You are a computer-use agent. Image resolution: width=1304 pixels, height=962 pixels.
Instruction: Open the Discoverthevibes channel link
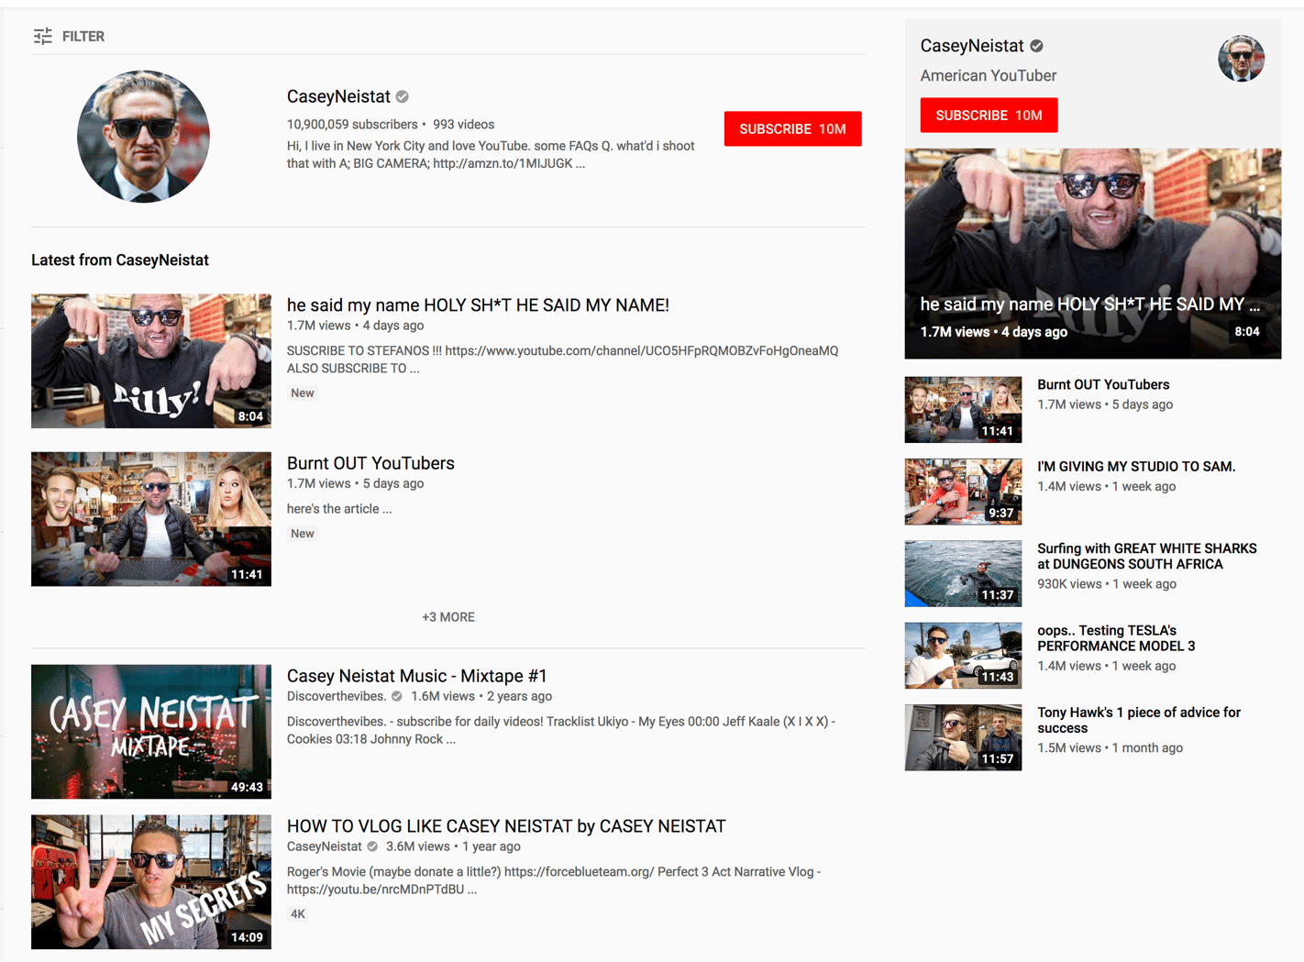(336, 695)
